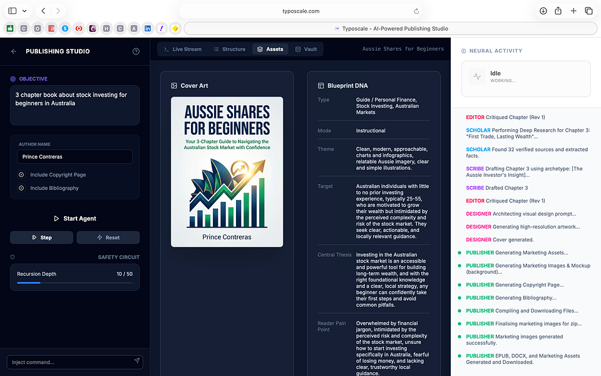Open the help question mark icon

coord(136,51)
